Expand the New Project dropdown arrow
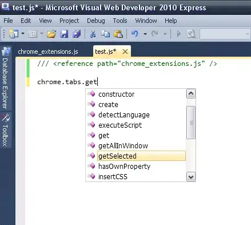 [x=23, y=34]
